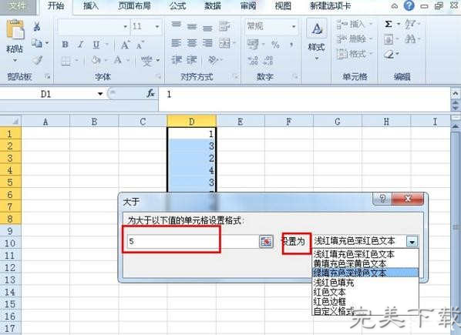Click the middle align icon
The image size is (461, 335).
tap(192, 26)
